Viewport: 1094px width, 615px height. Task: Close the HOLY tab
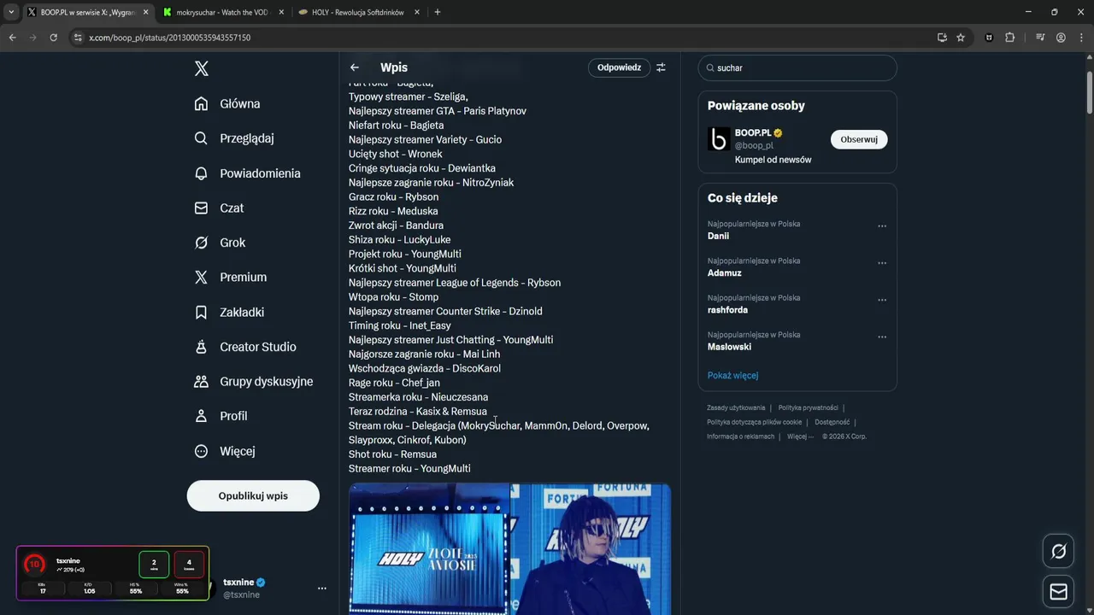coord(416,12)
